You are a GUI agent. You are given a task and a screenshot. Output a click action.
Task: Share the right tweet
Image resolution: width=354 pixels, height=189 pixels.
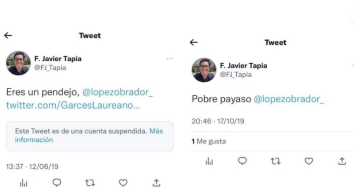[342, 161]
